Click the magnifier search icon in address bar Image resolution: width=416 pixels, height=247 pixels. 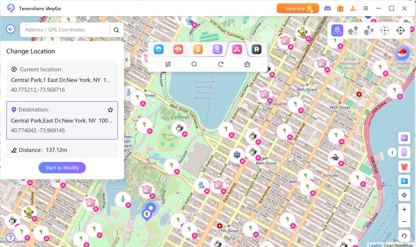[116, 30]
